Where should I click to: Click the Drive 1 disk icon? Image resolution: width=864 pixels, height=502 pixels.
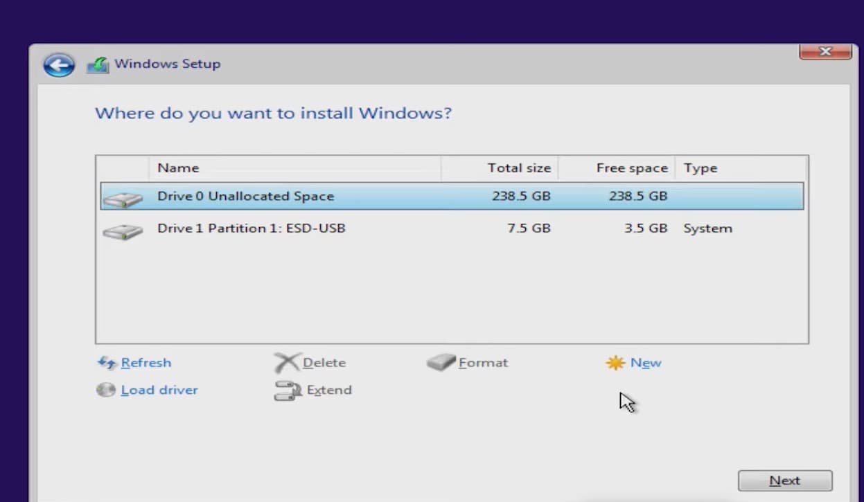123,231
